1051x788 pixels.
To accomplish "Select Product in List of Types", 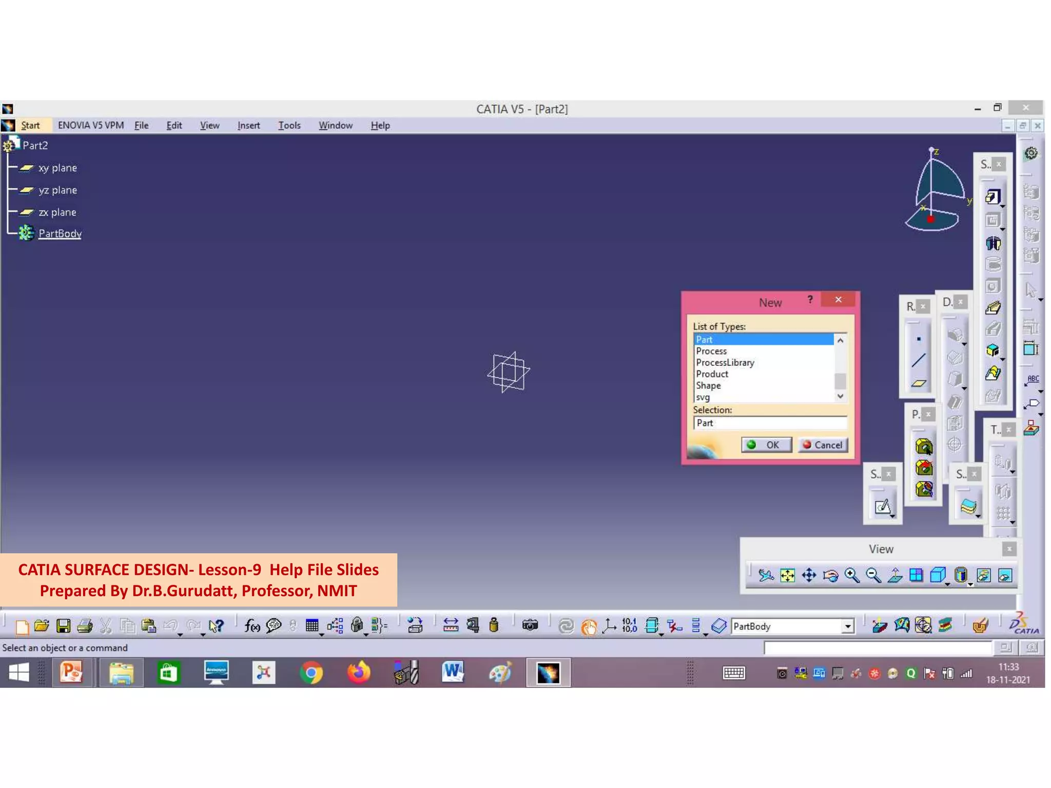I will coord(712,374).
